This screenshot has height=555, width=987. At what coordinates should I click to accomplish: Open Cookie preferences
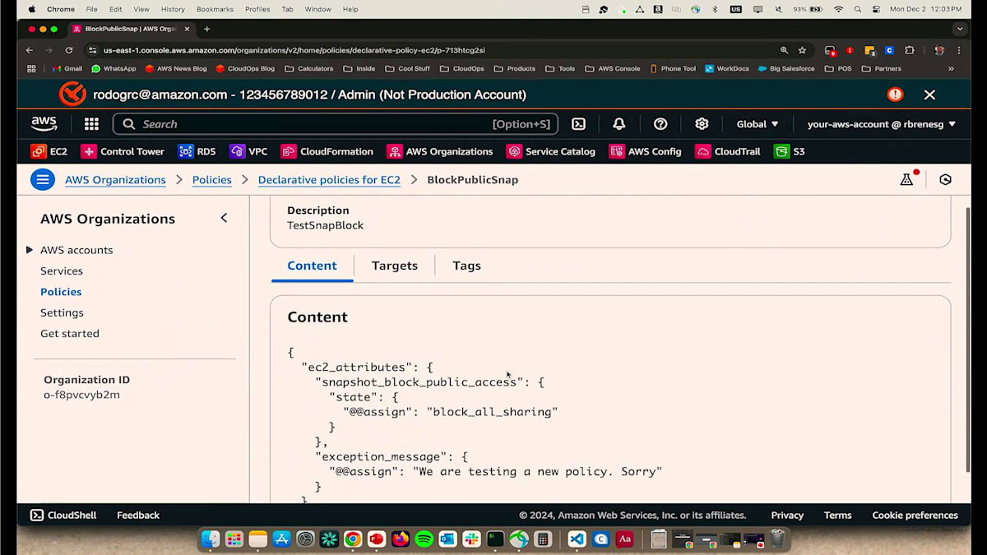(915, 516)
